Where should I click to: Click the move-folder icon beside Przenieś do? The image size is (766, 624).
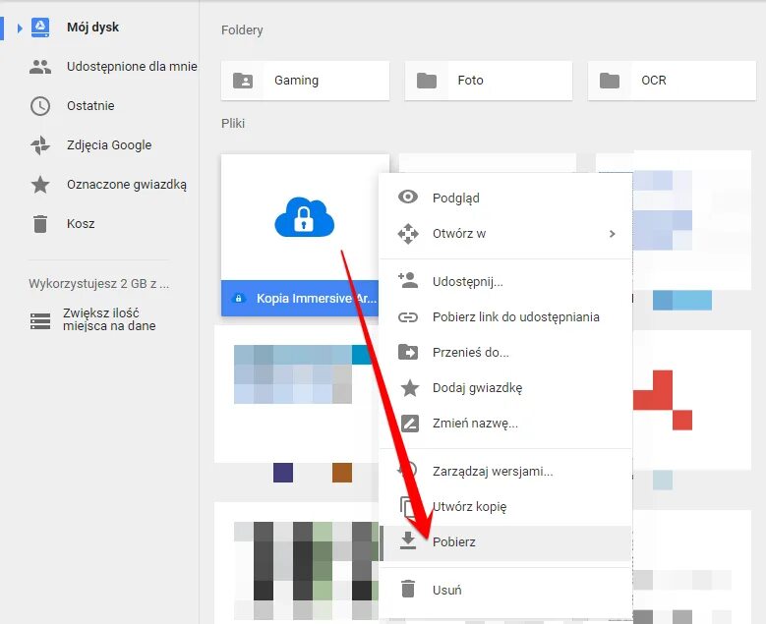click(x=408, y=352)
